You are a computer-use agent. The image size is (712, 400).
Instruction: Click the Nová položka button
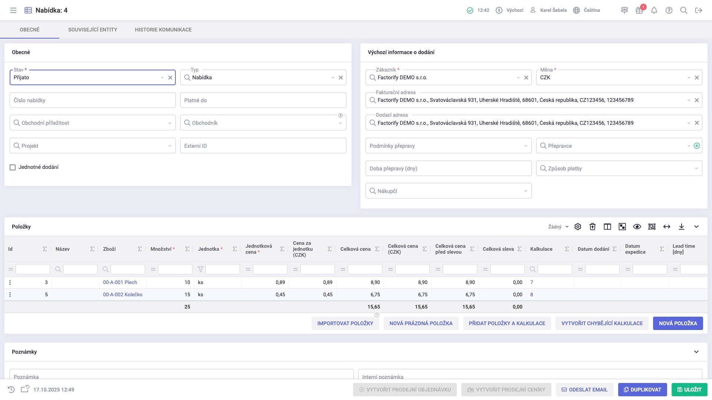tap(678, 323)
